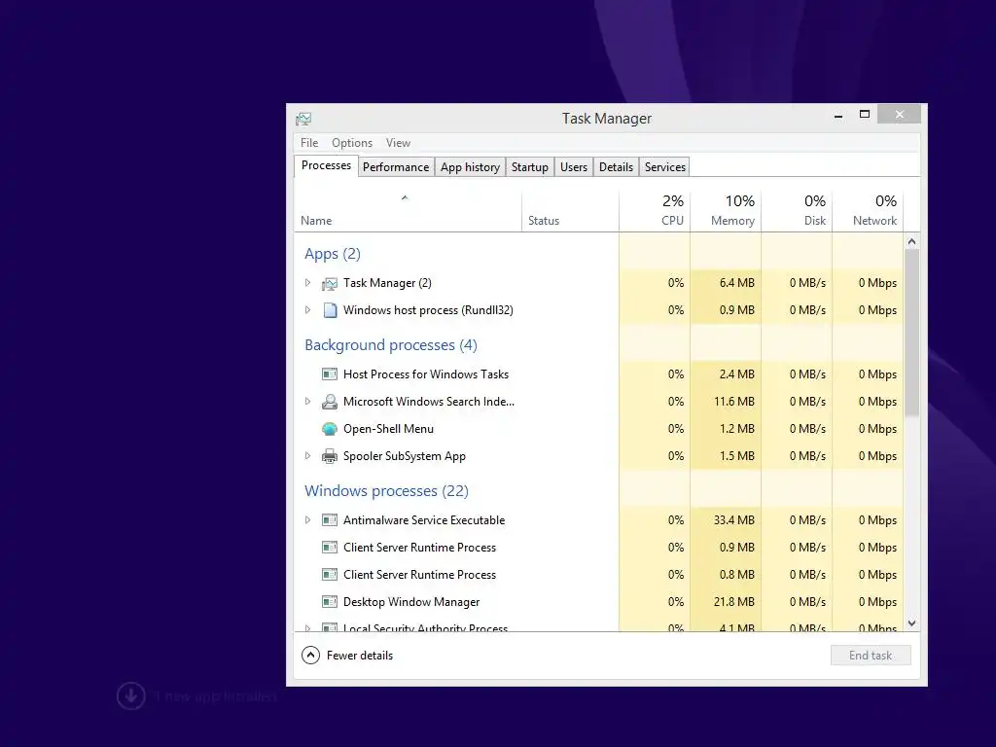
Task: Select Antimalware Service Executable process name
Action: 424,520
